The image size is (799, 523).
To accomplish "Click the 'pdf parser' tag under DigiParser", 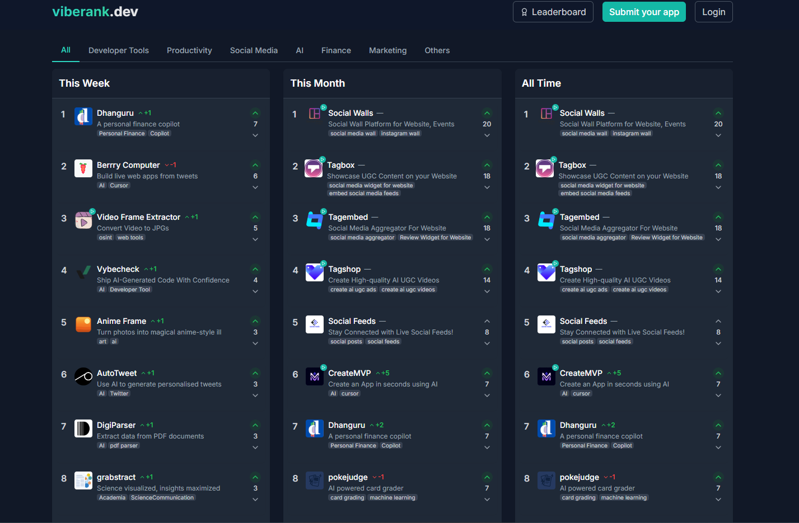I will [x=124, y=445].
